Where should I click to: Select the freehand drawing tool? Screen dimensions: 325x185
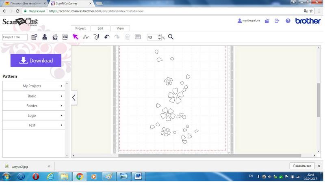tap(96, 37)
